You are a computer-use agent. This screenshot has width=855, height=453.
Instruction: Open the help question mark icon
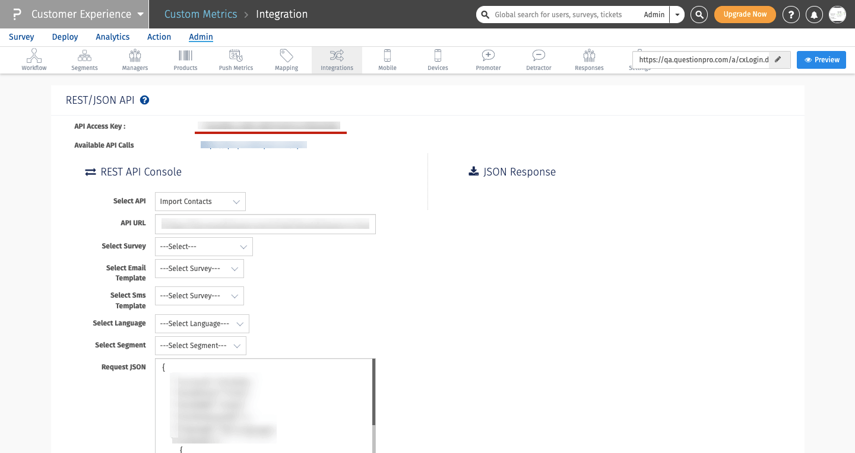click(x=791, y=14)
